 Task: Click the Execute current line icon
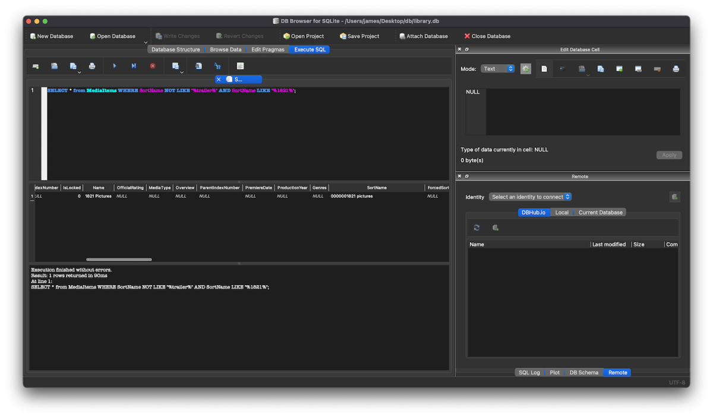click(x=134, y=66)
